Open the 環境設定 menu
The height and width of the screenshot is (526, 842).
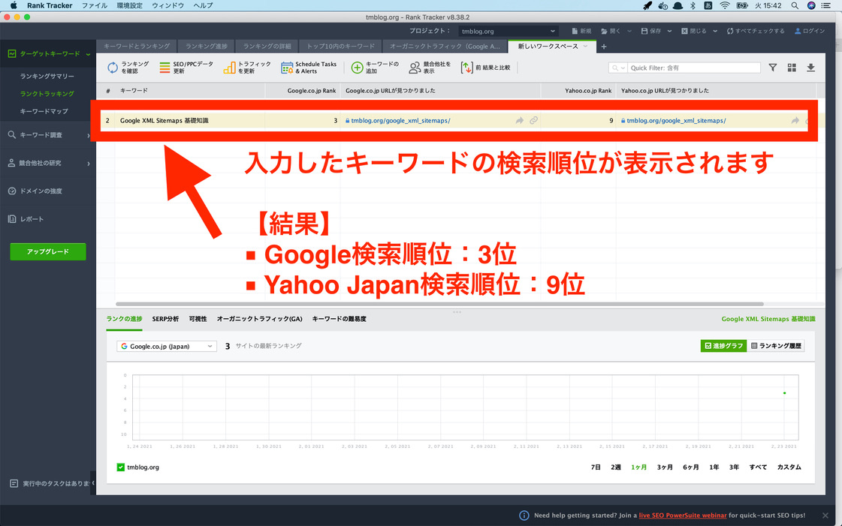click(129, 5)
